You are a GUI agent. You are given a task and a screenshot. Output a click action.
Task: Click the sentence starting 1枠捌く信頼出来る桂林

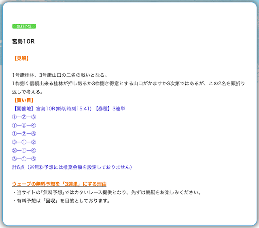pos(128,84)
